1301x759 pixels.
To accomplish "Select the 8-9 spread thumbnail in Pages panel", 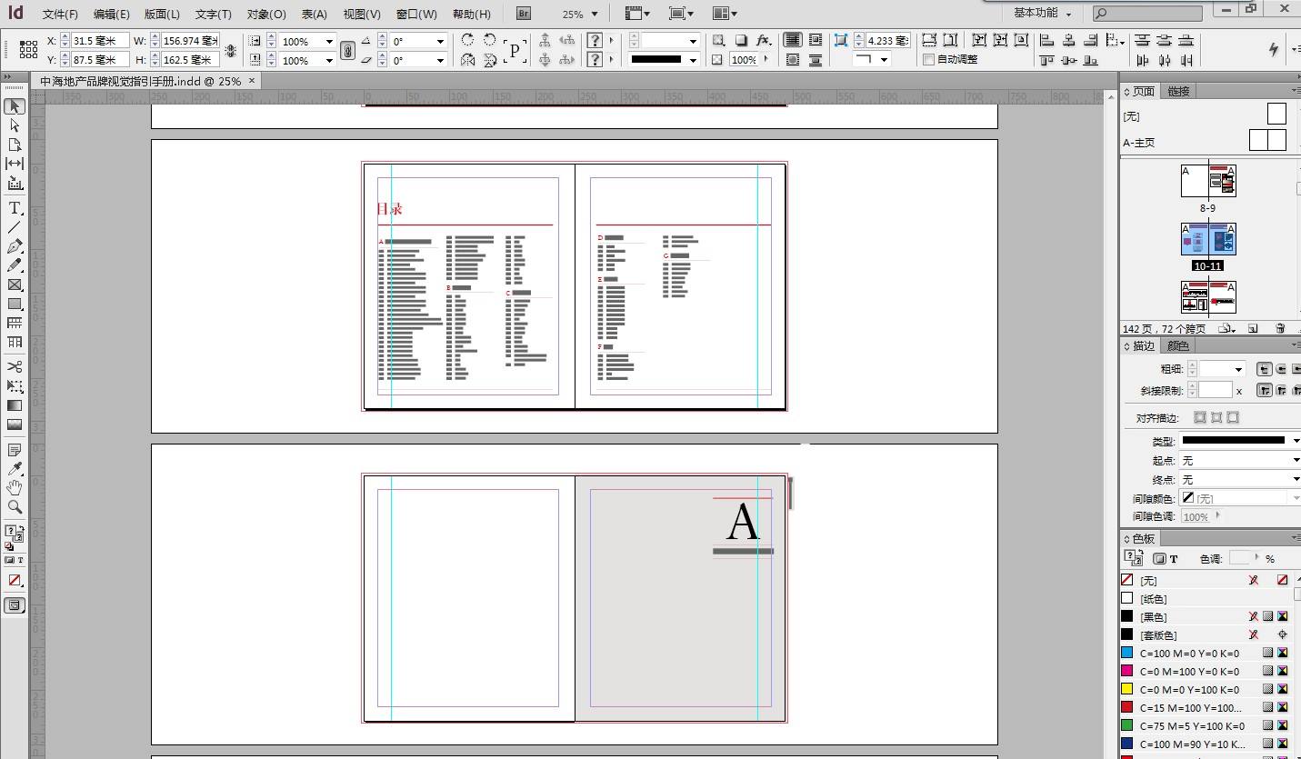I will 1209,180.
